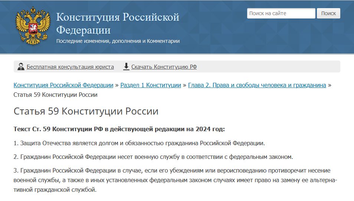The height and width of the screenshot is (201, 354).
Task: Click bold line 'Текст Ст. 59 Конституции РФ'
Action: point(119,129)
